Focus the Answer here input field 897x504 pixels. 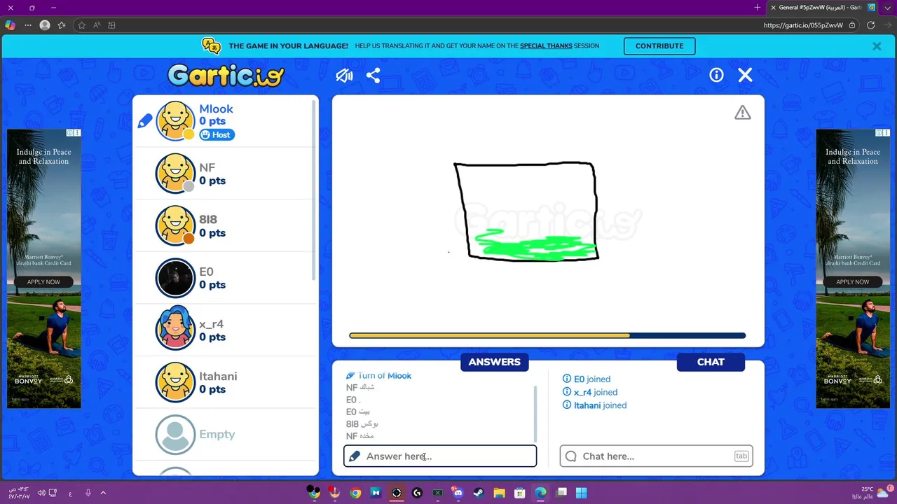440,456
